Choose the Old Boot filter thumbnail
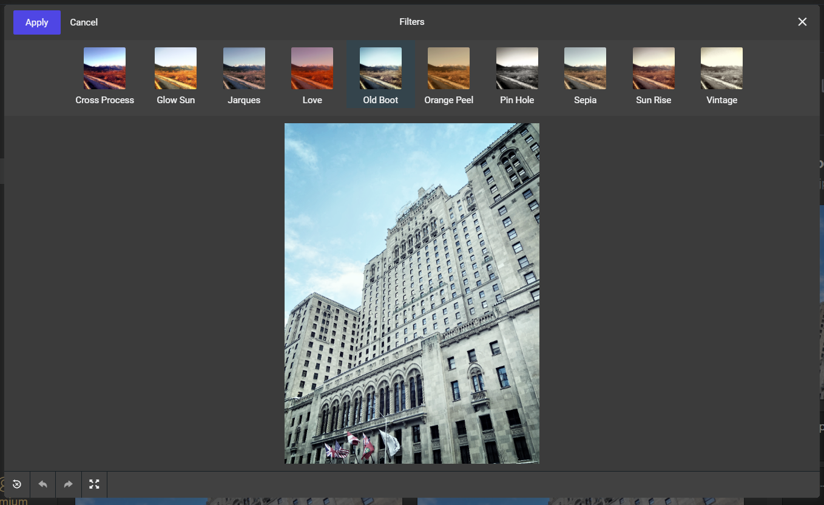This screenshot has height=505, width=824. click(380, 69)
